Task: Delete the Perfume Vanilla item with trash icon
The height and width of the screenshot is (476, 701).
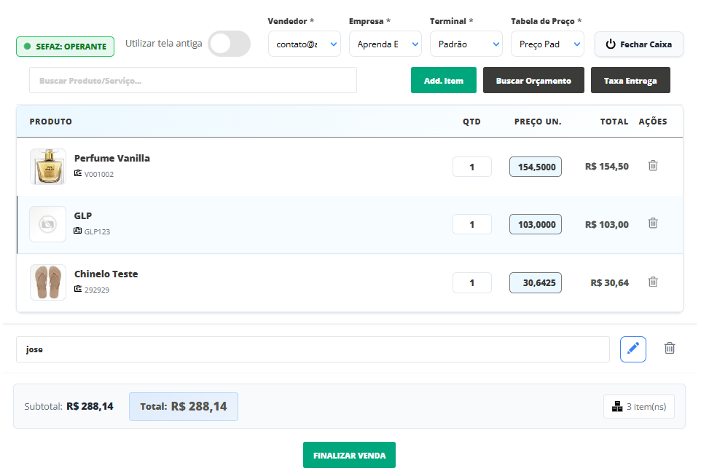Action: click(x=653, y=166)
